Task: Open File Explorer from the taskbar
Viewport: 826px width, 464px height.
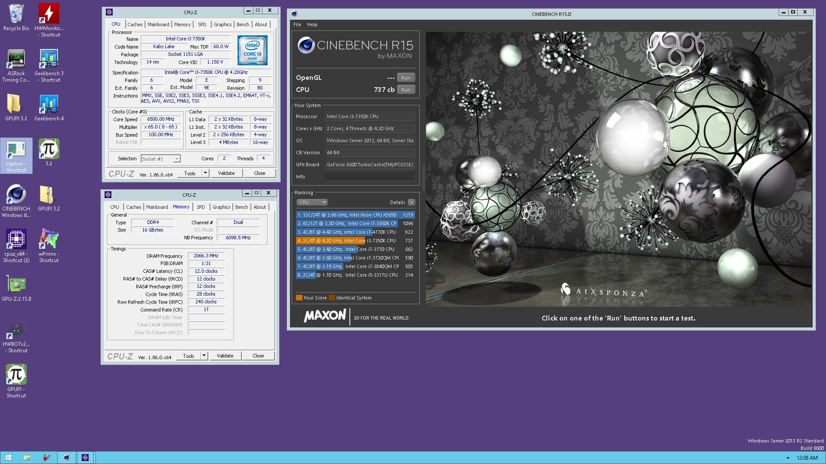Action: click(x=27, y=458)
